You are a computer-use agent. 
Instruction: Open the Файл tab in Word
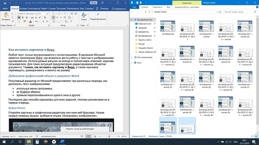click(5, 9)
